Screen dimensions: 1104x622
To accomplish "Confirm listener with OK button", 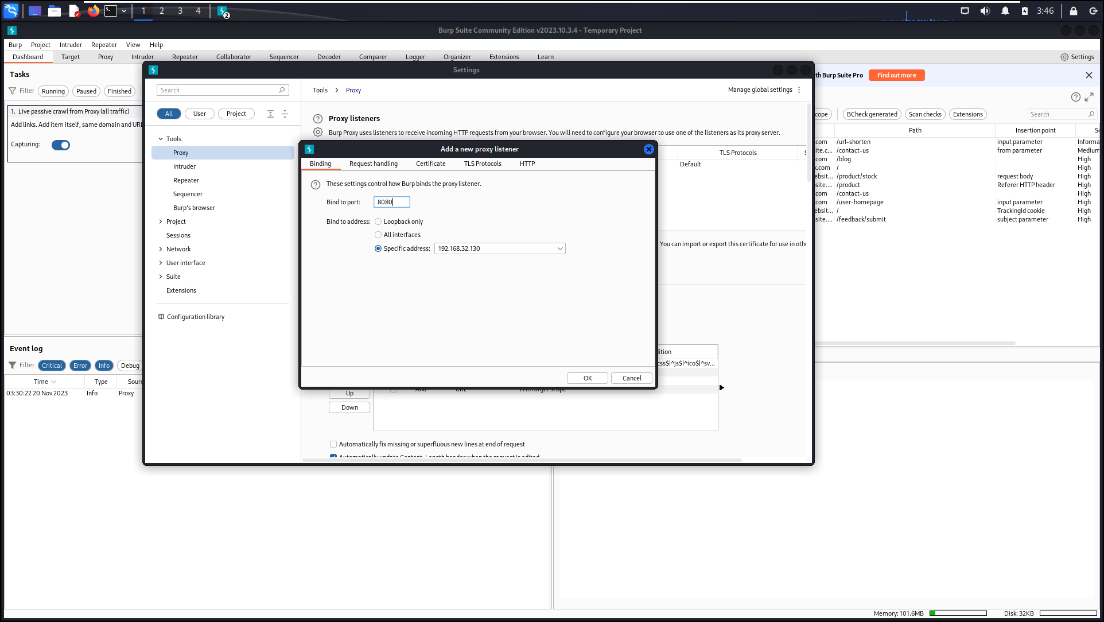I will tap(588, 378).
